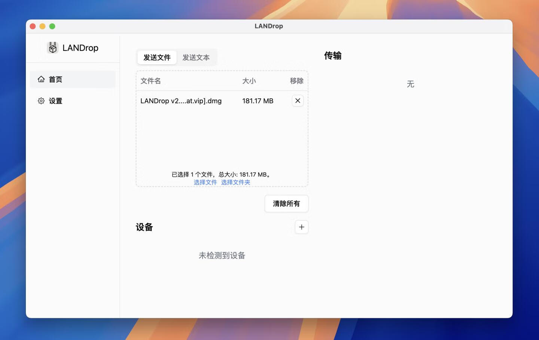539x340 pixels.
Task: Click the 大小 column header
Action: pyautogui.click(x=249, y=81)
